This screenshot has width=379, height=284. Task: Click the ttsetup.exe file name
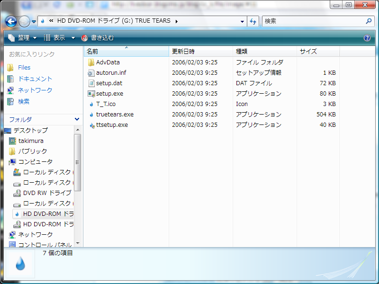112,125
